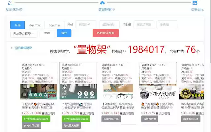This screenshot has height=132, width=211.
Task: Click the picture icon for 结果显示 step
Action: pos(195,3)
